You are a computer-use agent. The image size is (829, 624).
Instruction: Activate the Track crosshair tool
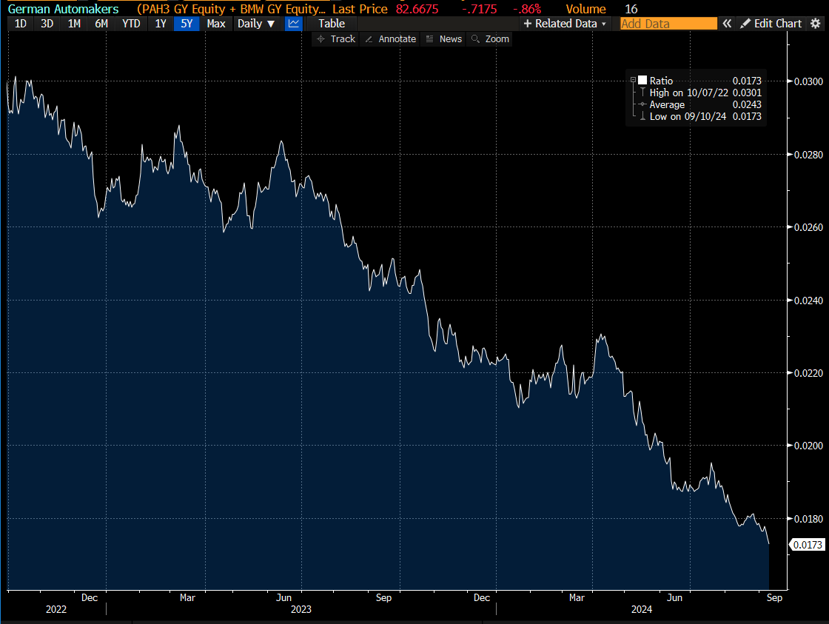(336, 39)
